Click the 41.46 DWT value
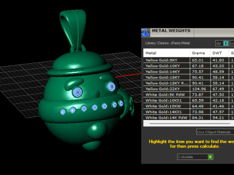 pyautogui.click(x=218, y=106)
